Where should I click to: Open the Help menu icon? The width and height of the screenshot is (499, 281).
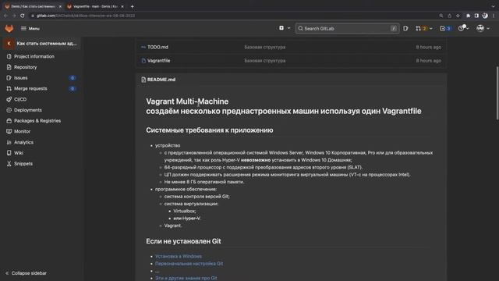(461, 28)
